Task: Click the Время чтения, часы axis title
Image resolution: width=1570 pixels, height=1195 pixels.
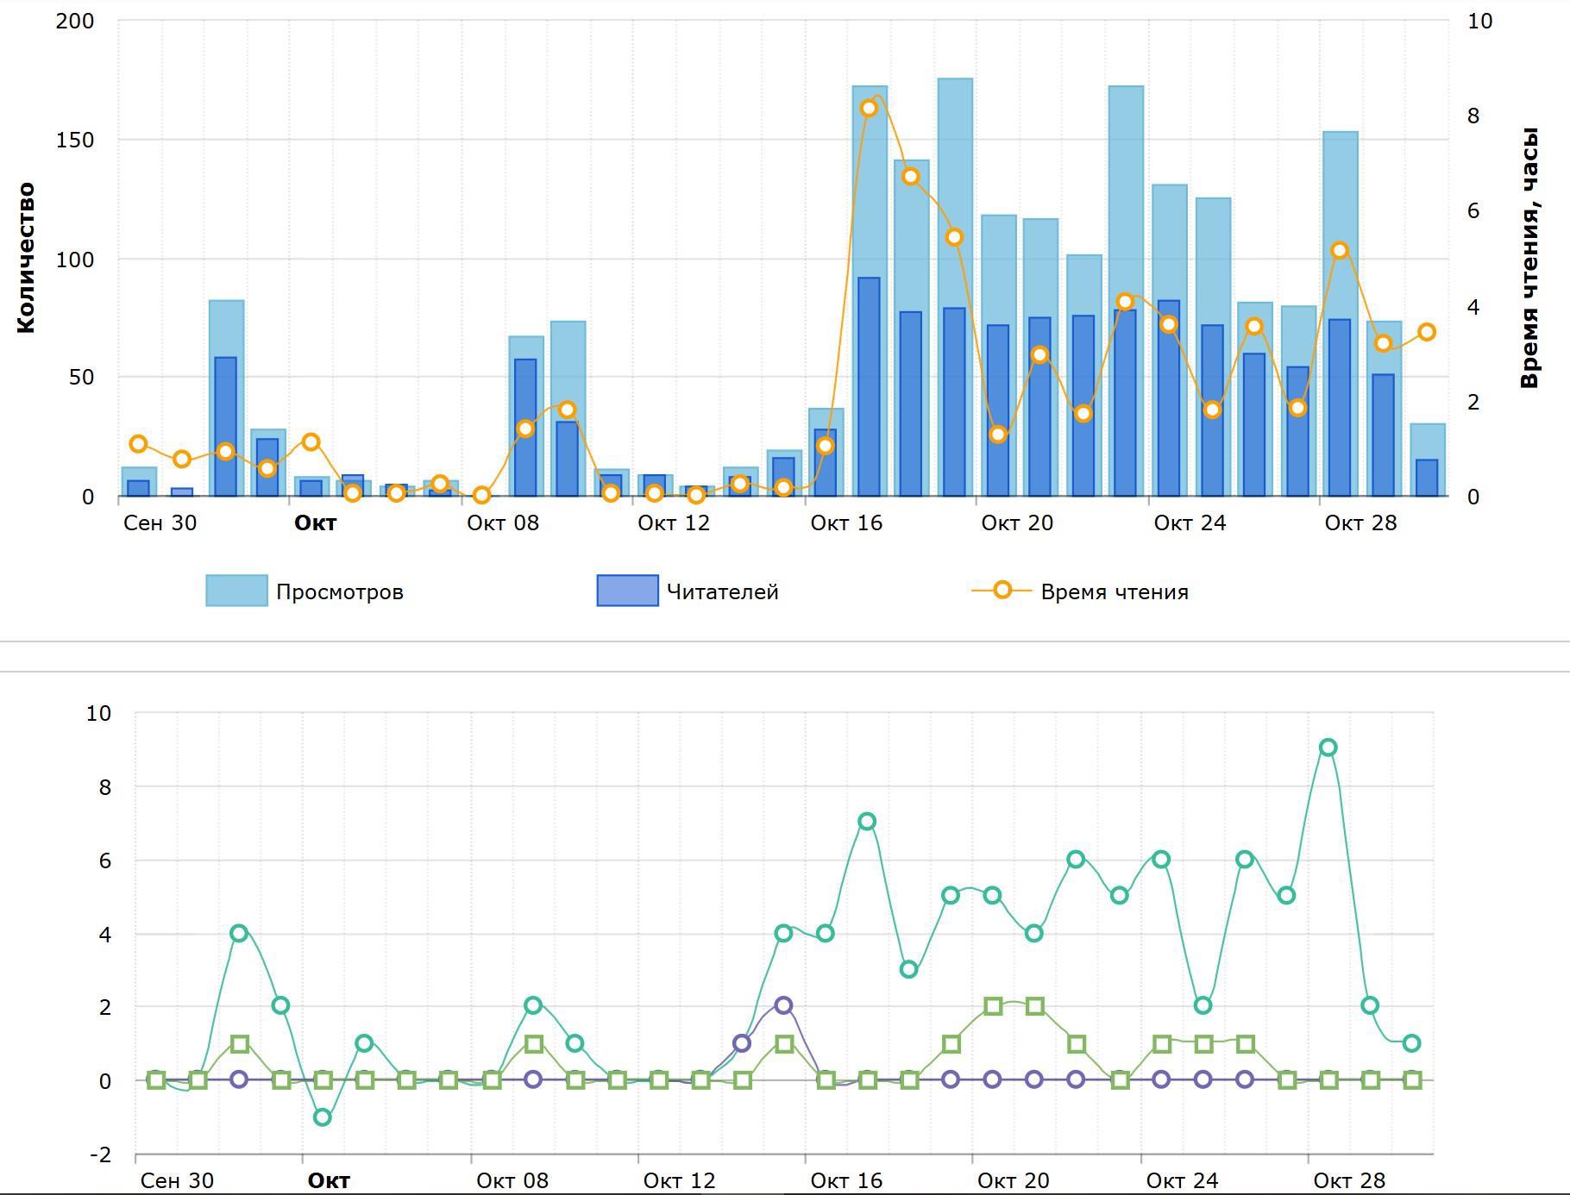Action: [x=1529, y=258]
